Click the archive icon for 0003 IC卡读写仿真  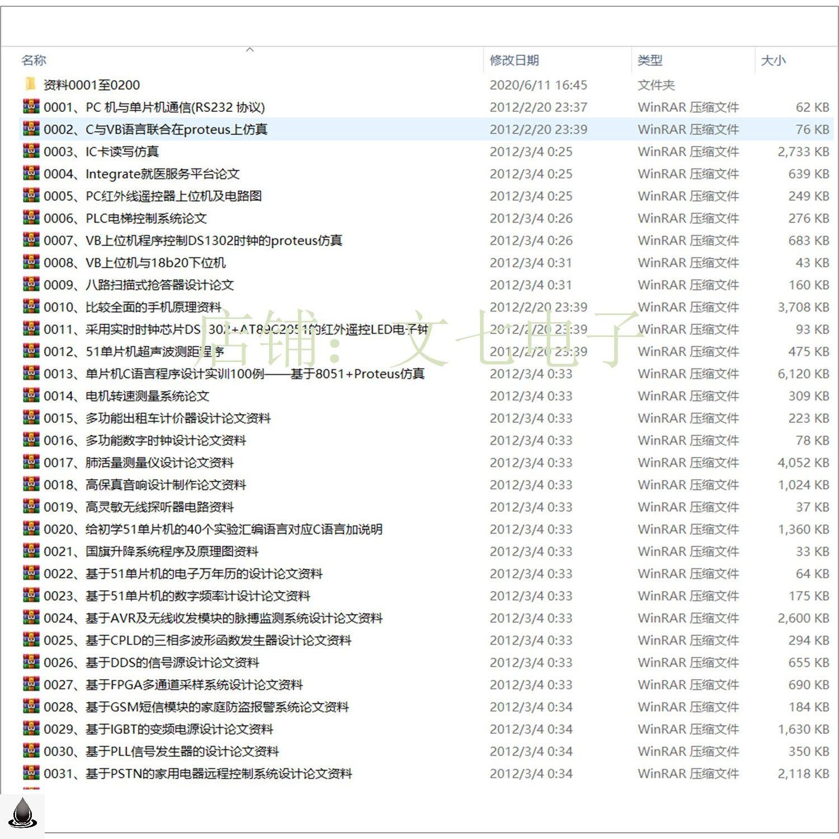click(31, 151)
